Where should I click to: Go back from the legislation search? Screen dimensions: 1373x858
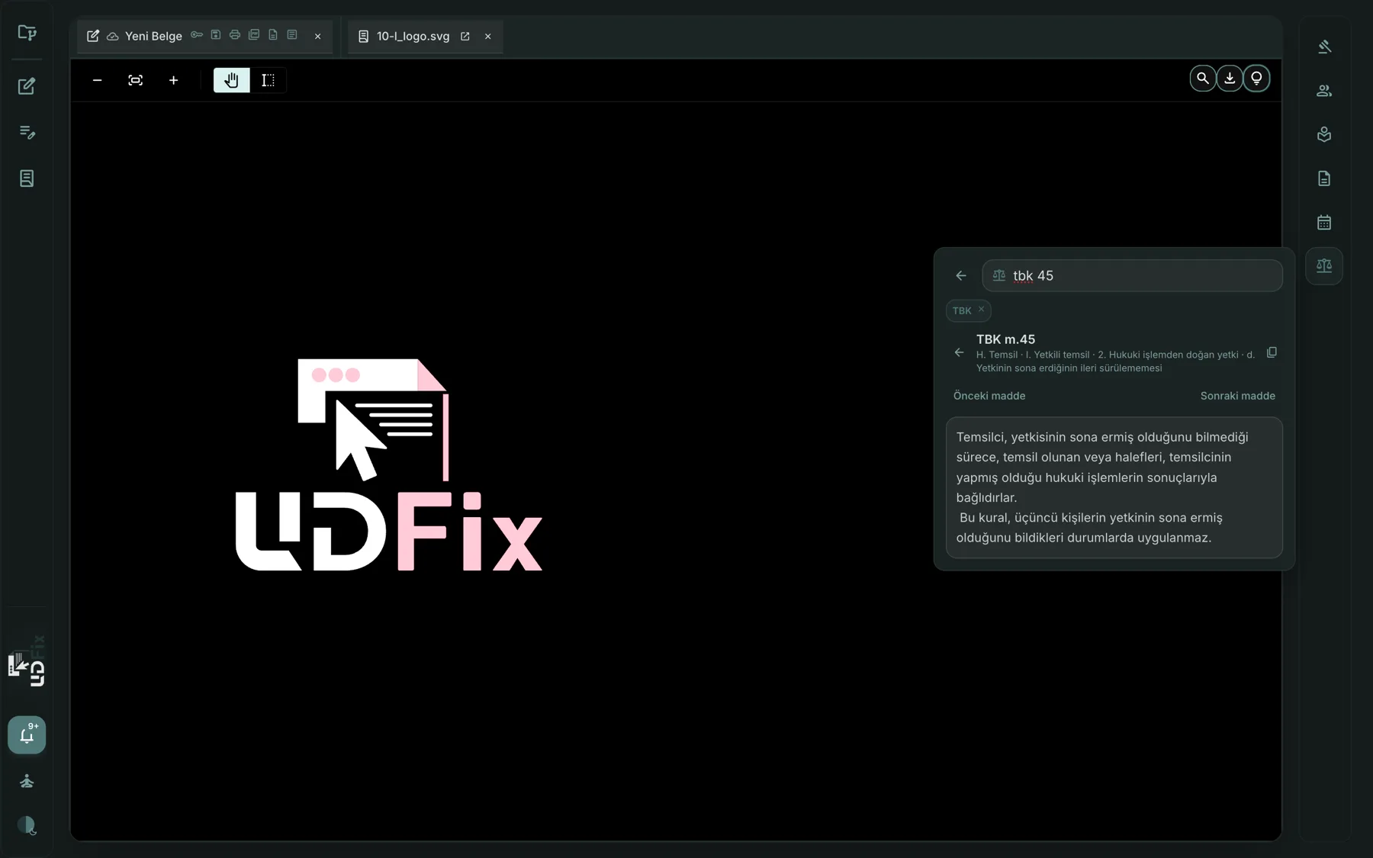(961, 275)
